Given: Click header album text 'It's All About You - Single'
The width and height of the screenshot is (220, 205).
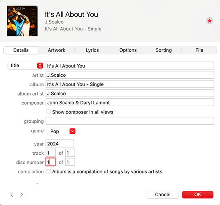Looking at the screenshot, I should pyautogui.click(x=73, y=29).
